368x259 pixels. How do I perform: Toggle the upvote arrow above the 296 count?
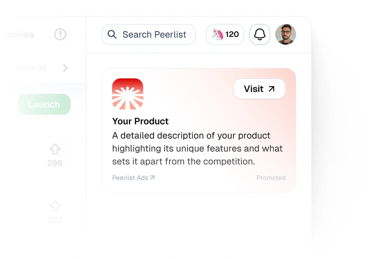point(55,150)
